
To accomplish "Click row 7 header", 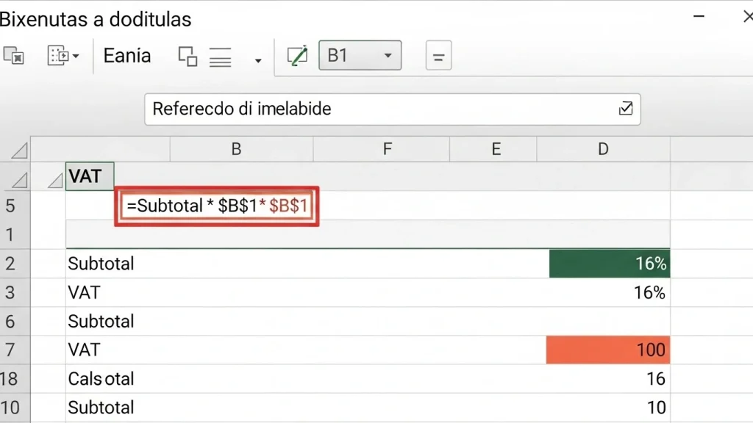I will pos(10,350).
